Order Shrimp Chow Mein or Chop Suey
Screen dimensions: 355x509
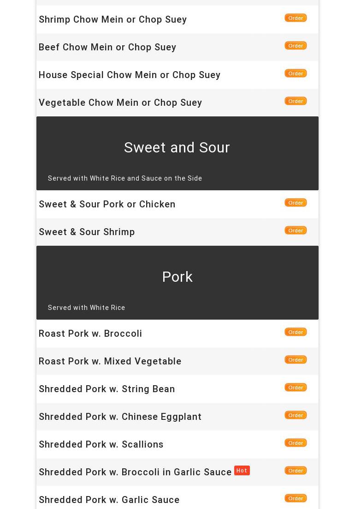click(296, 18)
